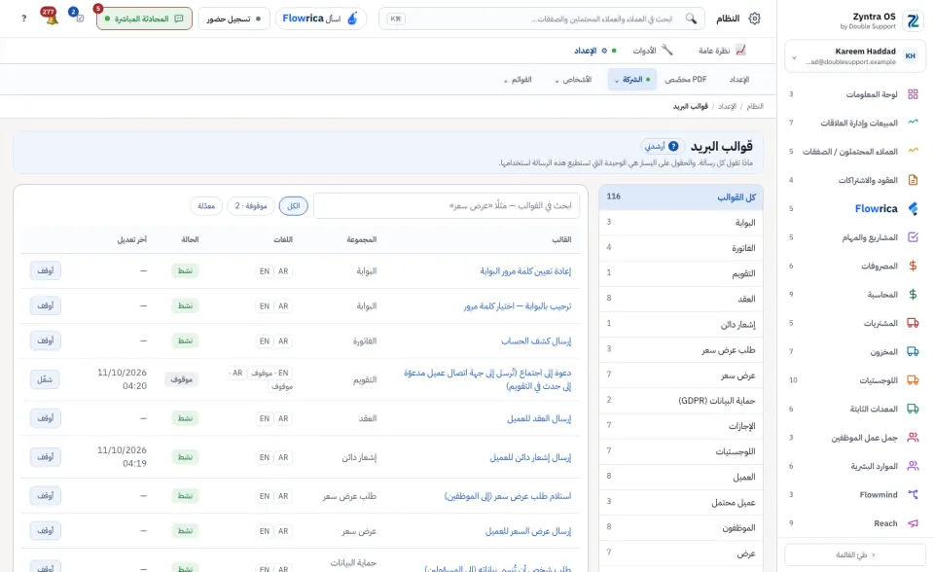Open the Reach megaphone icon

[x=913, y=523]
